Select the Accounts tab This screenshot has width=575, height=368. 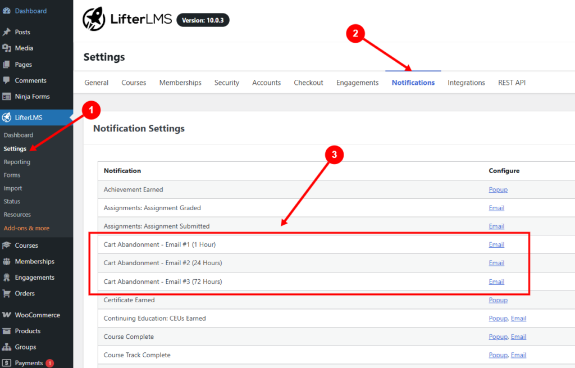click(267, 83)
